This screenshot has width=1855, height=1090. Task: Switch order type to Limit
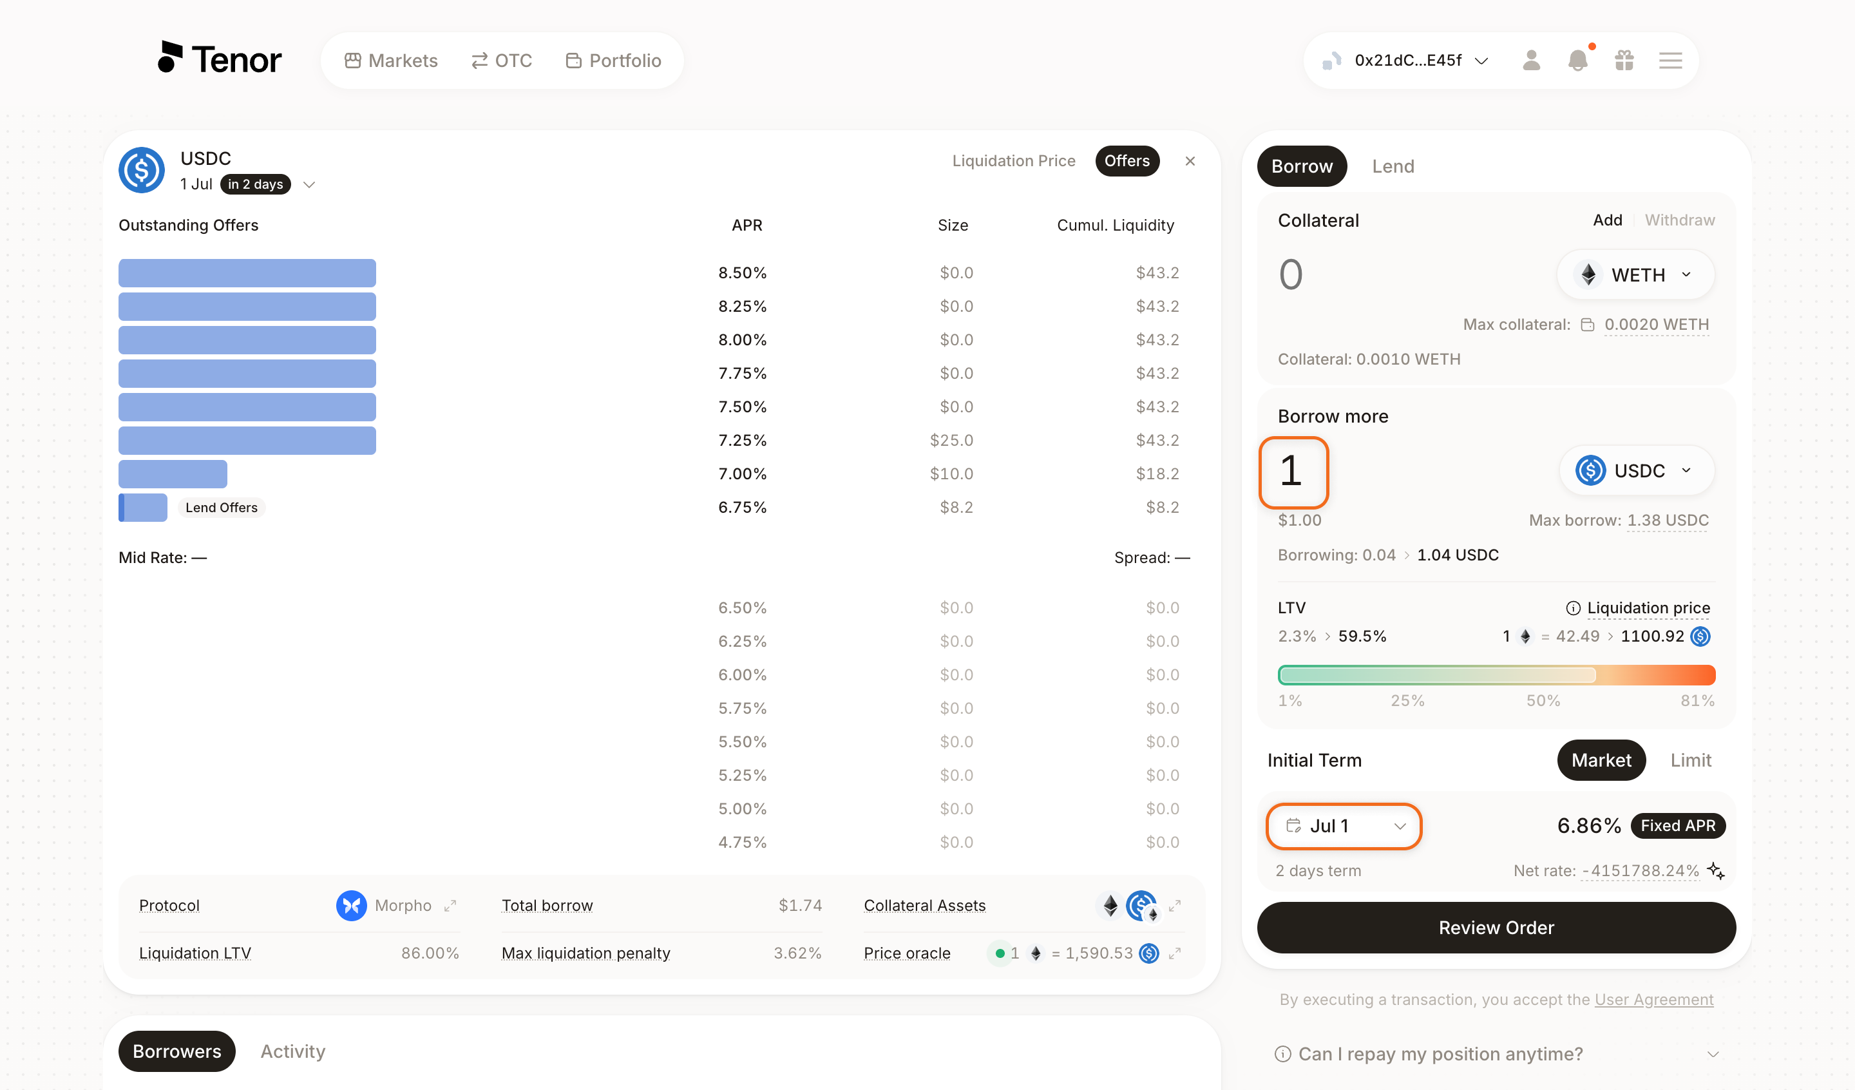(x=1690, y=760)
